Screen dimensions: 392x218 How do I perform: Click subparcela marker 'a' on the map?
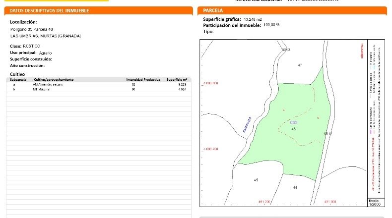pos(283,110)
